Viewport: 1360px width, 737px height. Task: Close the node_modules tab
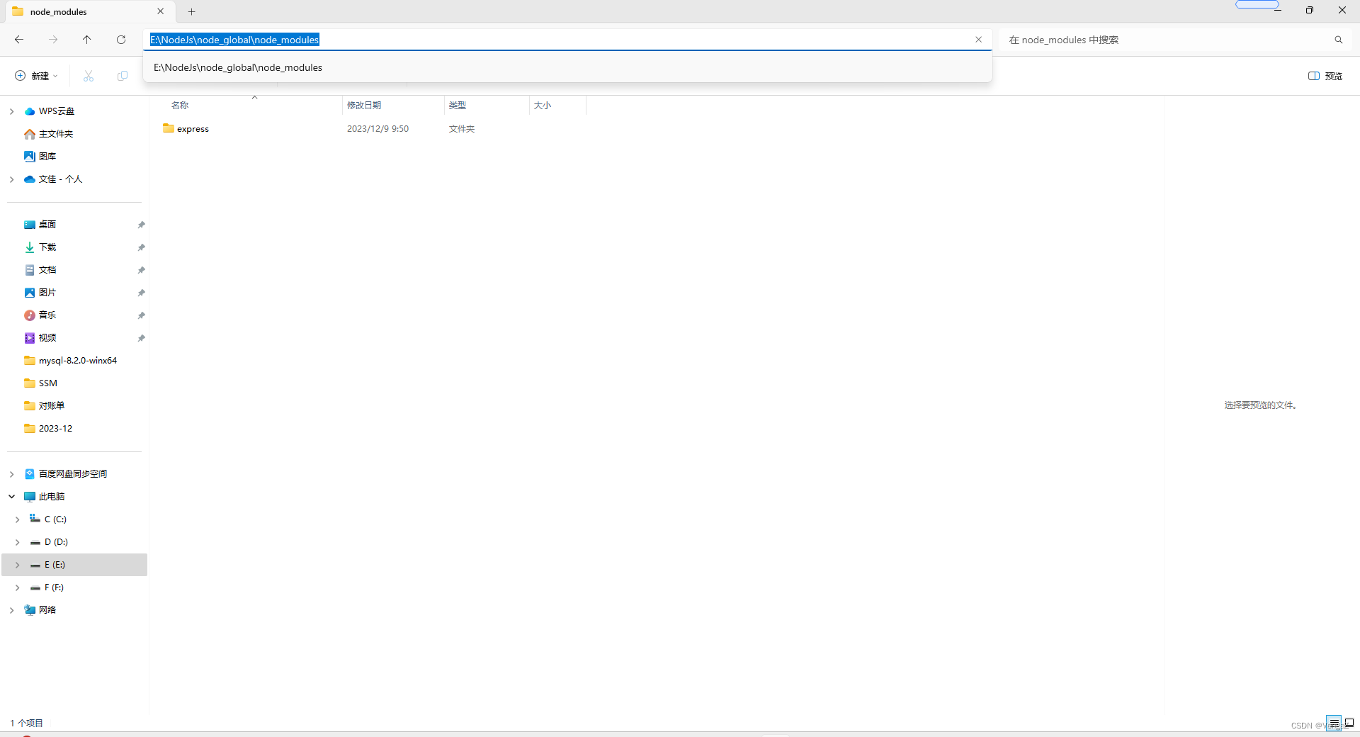click(x=160, y=11)
